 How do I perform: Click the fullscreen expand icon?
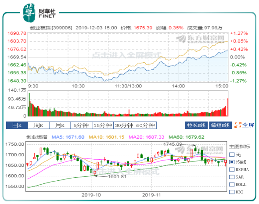coord(237,125)
